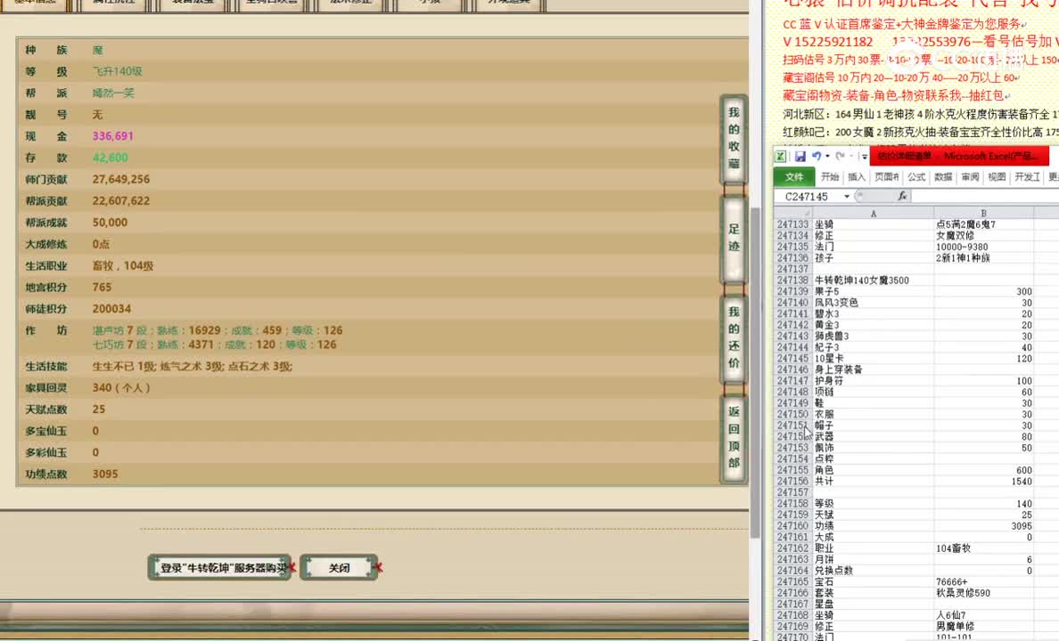
Task: Click the 功绩点数 value 3095 on game page
Action: click(104, 474)
